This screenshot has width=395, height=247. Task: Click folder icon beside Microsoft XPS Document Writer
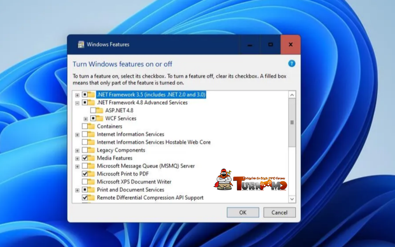tap(91, 182)
